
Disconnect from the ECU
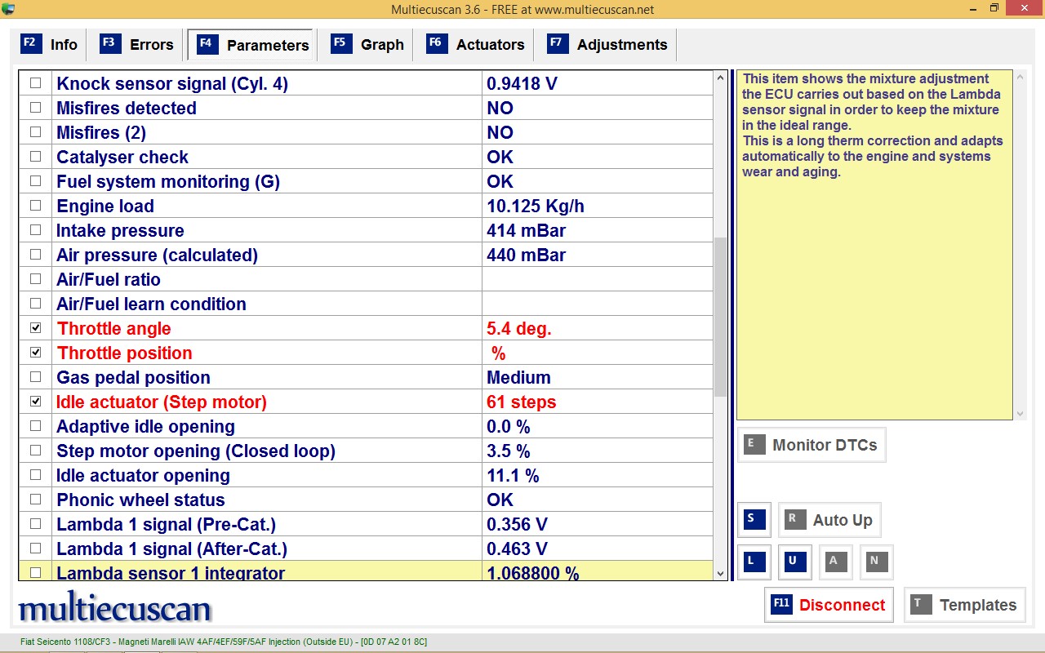point(829,605)
